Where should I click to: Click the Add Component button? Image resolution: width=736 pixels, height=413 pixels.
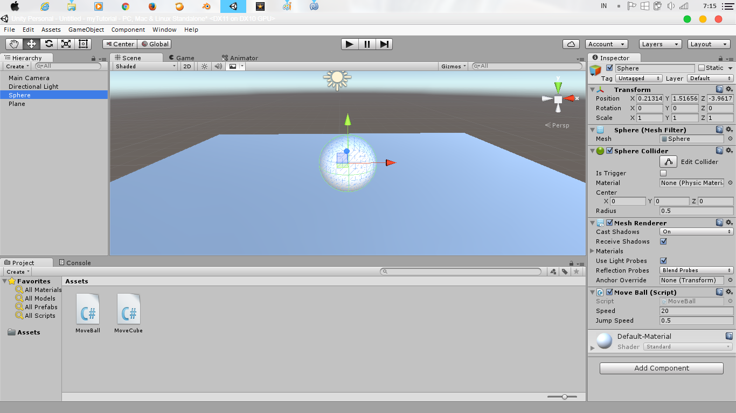point(661,368)
